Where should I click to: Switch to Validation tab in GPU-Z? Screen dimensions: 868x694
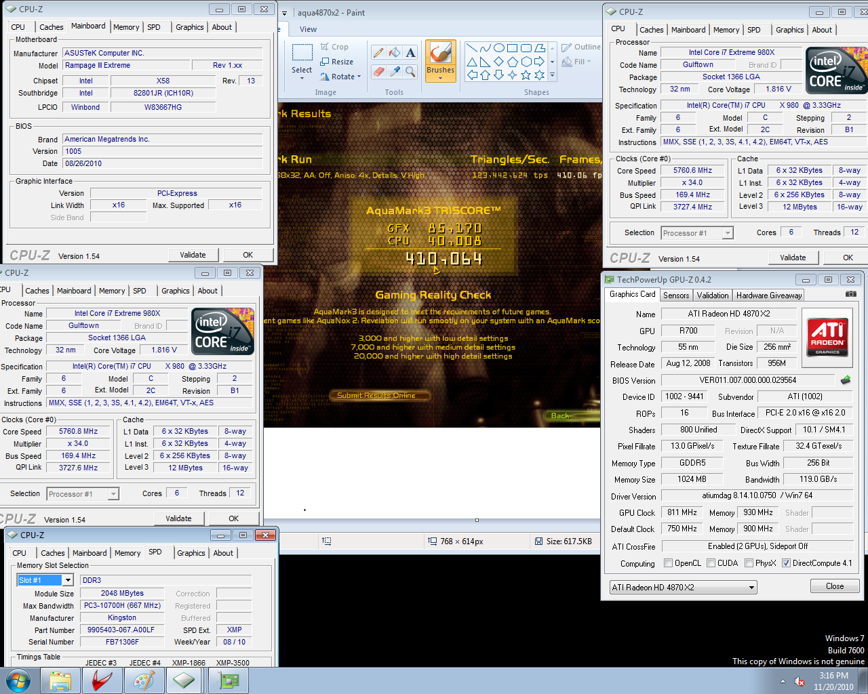(713, 295)
